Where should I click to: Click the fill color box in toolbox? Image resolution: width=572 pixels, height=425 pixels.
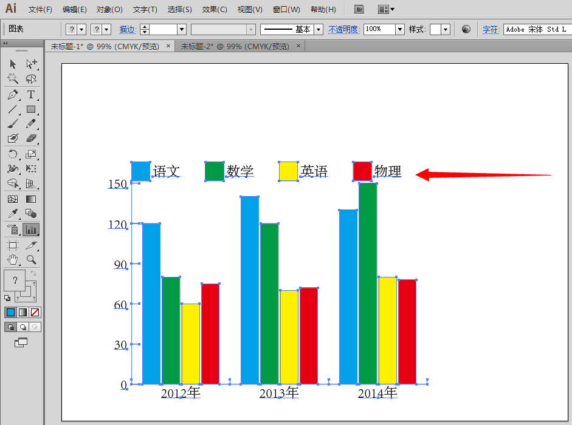[x=15, y=280]
